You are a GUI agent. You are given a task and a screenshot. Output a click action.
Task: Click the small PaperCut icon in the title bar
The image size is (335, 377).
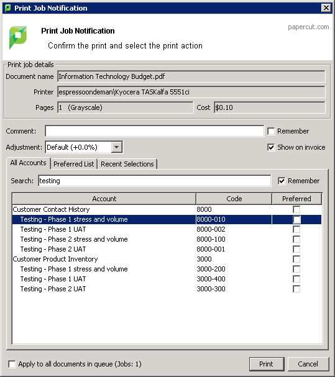pyautogui.click(x=7, y=8)
